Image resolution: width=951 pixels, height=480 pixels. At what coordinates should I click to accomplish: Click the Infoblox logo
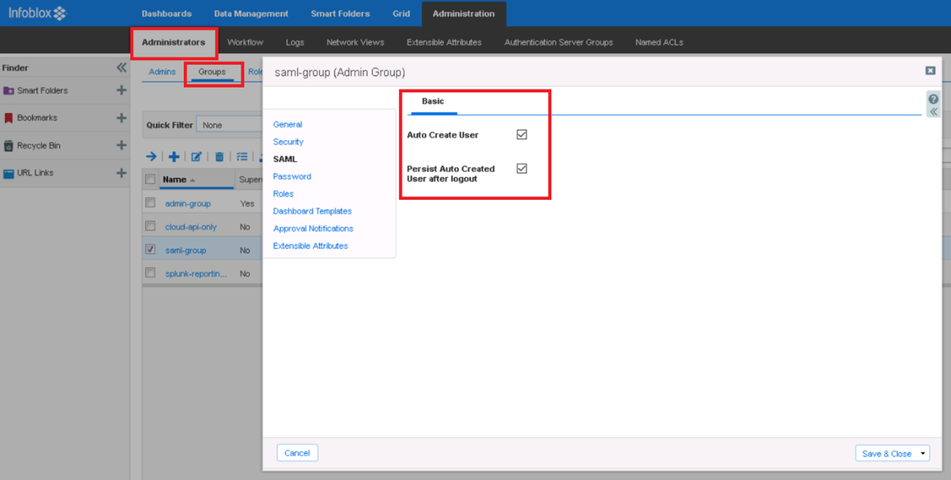tap(37, 13)
